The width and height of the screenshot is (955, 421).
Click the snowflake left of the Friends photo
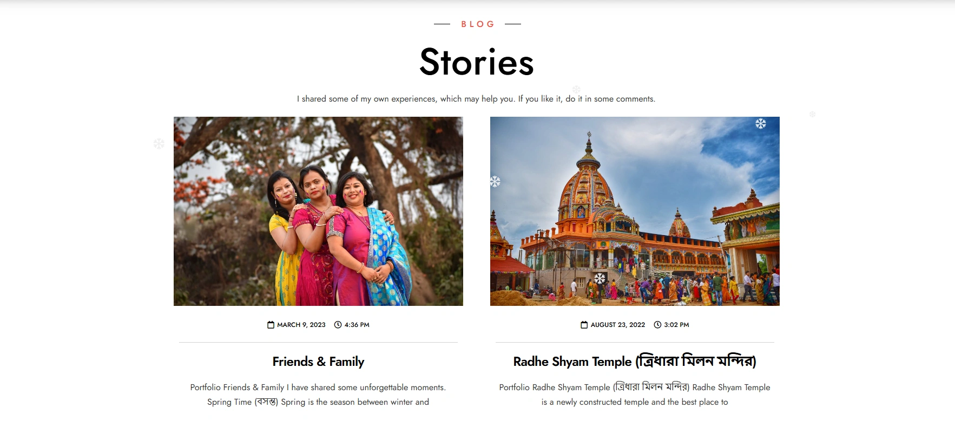pyautogui.click(x=159, y=144)
